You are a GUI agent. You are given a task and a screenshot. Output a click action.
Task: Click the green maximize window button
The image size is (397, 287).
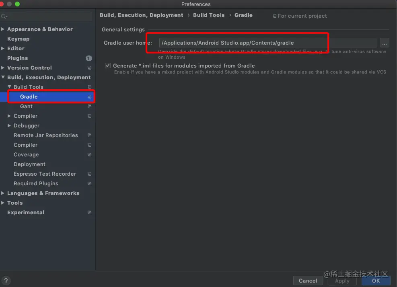coord(17,4)
